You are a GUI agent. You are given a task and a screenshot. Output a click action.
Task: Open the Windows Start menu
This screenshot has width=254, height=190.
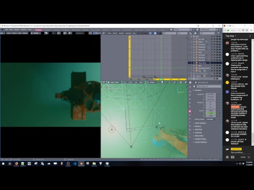3,164
